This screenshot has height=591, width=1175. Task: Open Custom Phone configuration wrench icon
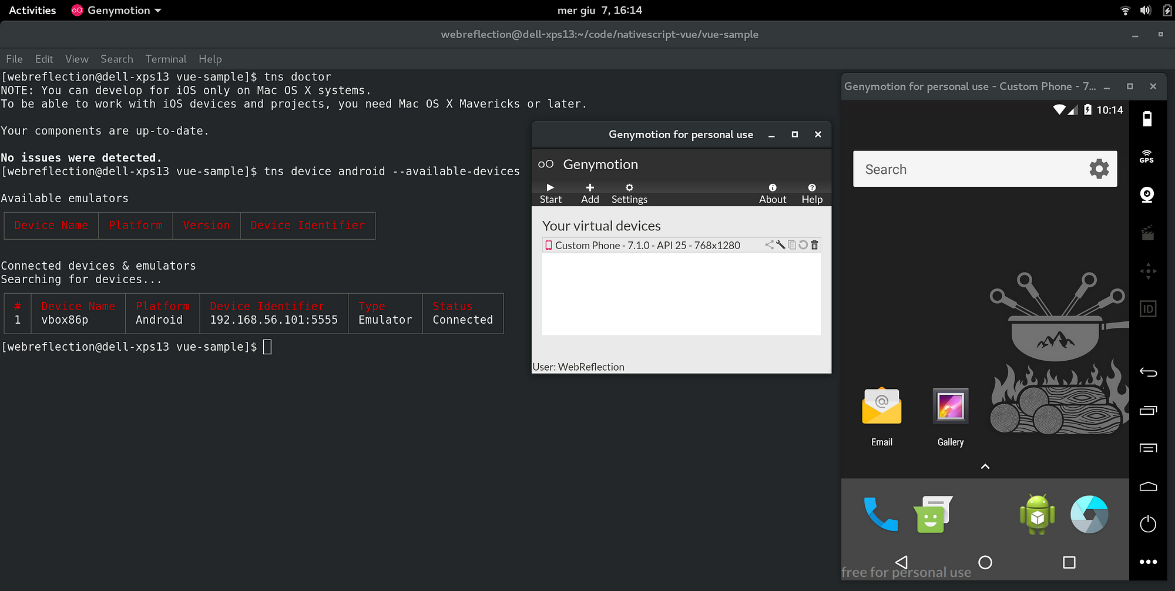tap(781, 245)
